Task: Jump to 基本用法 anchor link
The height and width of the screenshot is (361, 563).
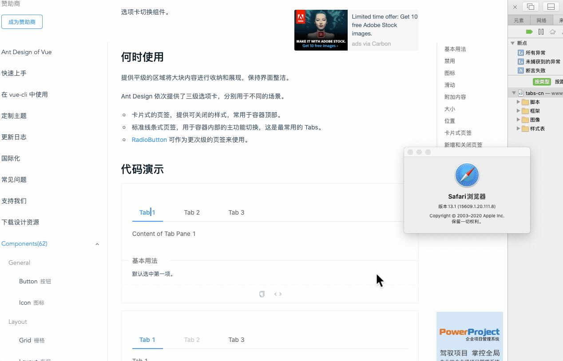Action: click(455, 49)
